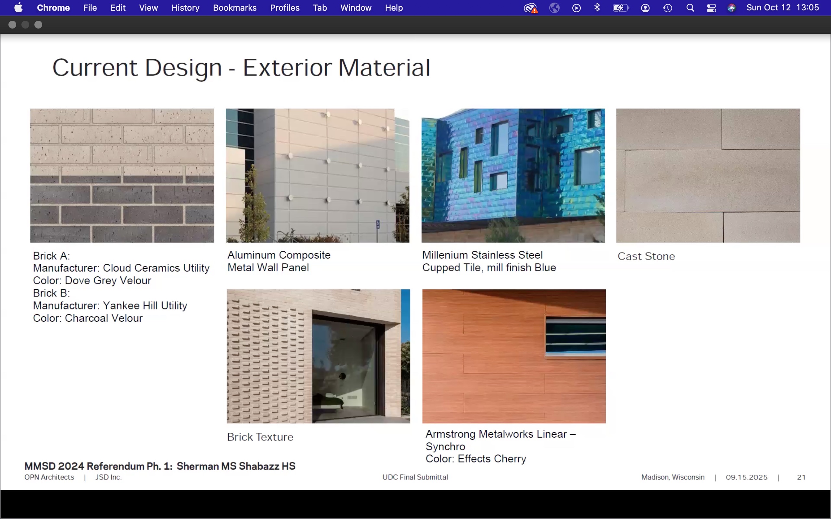831x519 pixels.
Task: Click the globe icon in menu bar
Action: [x=554, y=8]
